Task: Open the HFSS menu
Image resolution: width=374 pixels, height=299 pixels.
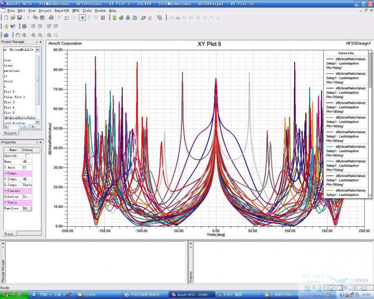Action: (76, 10)
